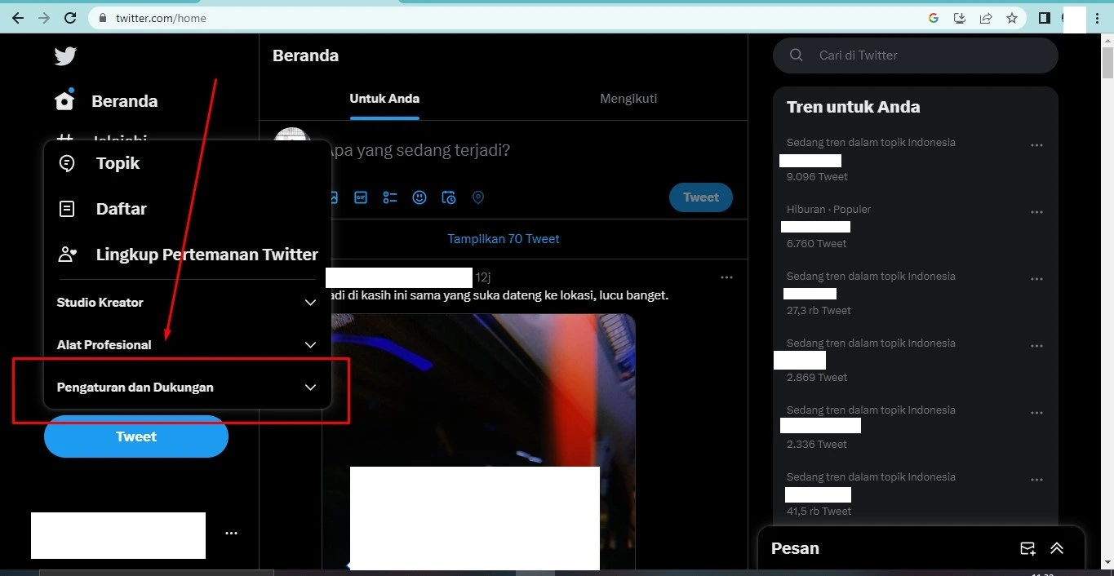Image resolution: width=1114 pixels, height=576 pixels.
Task: Click the Twitter bird logo
Action: pyautogui.click(x=65, y=55)
